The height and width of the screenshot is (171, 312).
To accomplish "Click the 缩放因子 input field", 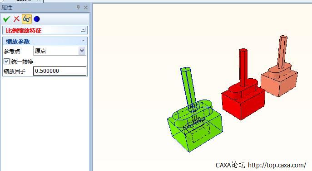I will [x=59, y=71].
